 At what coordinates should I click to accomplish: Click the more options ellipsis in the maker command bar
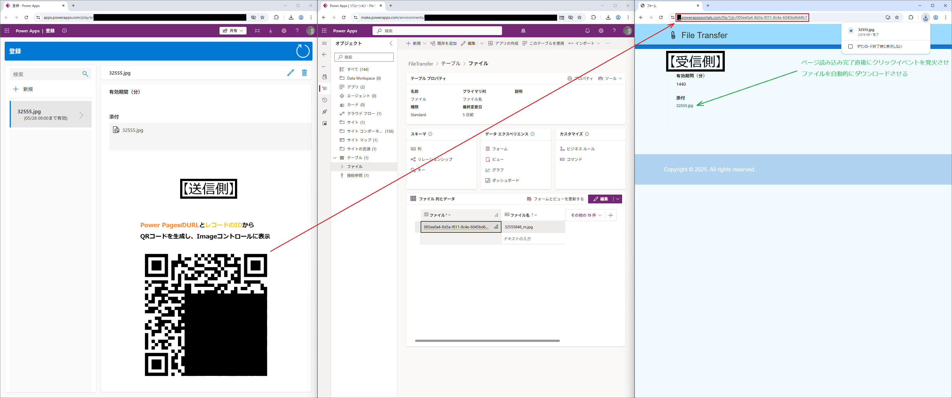607,43
